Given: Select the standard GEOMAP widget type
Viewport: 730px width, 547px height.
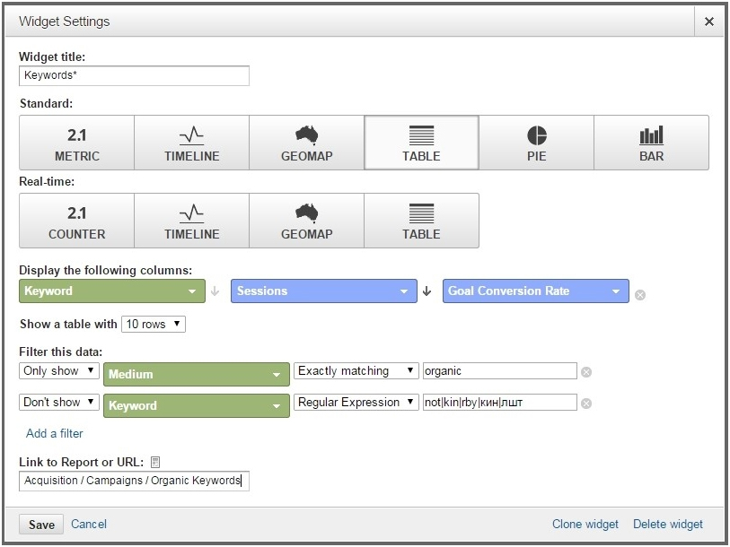Looking at the screenshot, I should 307,143.
